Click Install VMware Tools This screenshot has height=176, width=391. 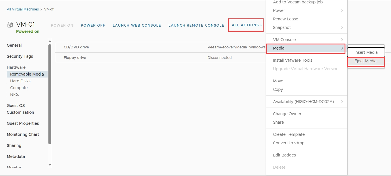292,60
